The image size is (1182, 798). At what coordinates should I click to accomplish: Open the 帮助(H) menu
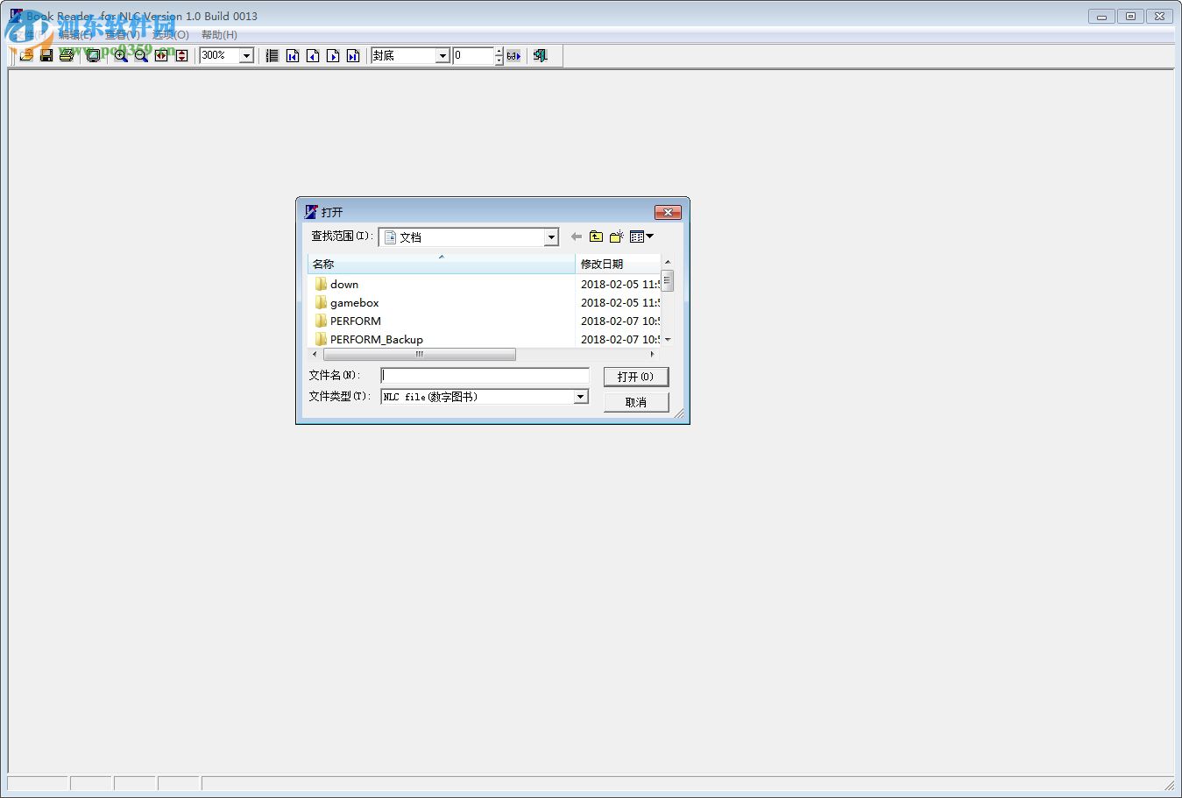tap(219, 35)
